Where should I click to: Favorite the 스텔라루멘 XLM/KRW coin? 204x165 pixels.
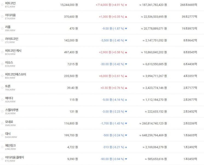point(2,111)
